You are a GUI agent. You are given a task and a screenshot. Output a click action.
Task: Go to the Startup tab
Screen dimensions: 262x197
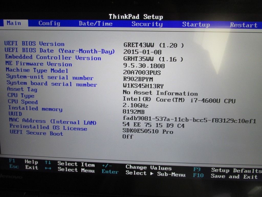pos(196,25)
